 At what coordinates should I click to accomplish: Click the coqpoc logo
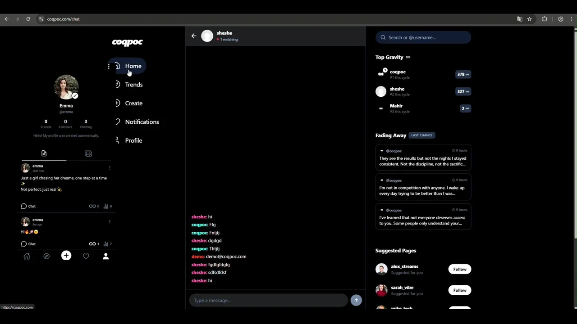pos(127,42)
